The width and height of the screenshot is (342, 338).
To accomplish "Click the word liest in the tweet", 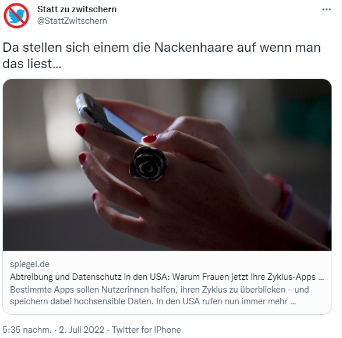I will [x=40, y=63].
